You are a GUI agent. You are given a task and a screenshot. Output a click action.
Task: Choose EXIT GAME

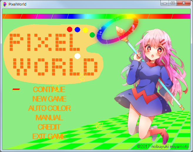click(49, 136)
